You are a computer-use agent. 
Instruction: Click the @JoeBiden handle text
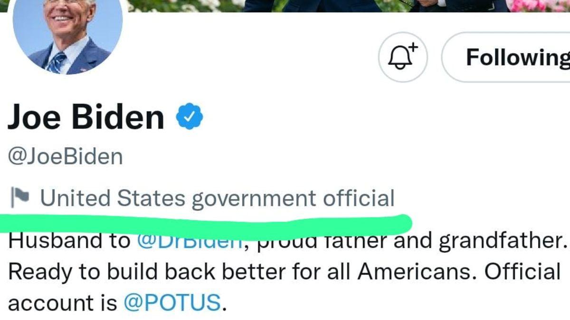(x=65, y=156)
